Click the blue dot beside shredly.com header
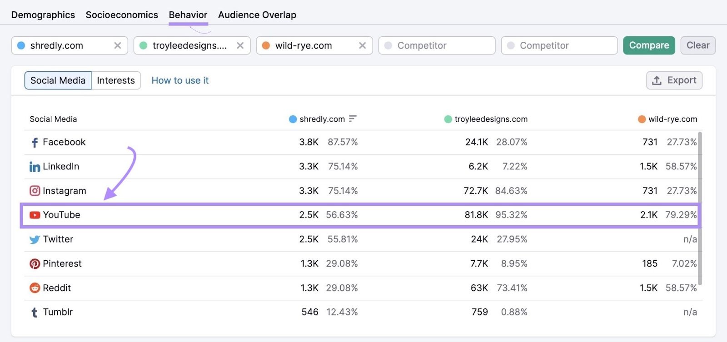Viewport: 727px width, 342px height. 293,119
